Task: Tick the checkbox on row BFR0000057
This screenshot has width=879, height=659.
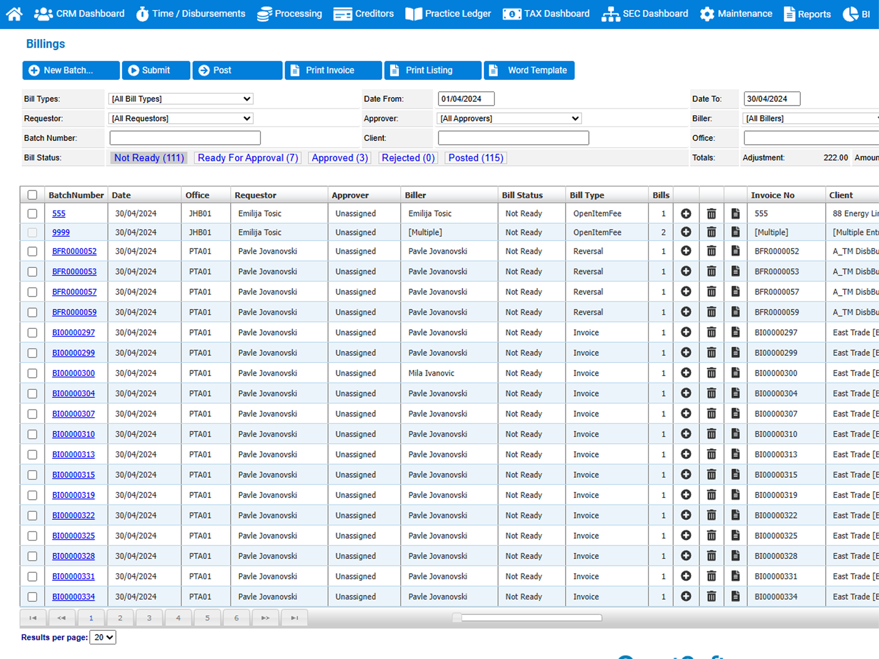Action: 32,292
